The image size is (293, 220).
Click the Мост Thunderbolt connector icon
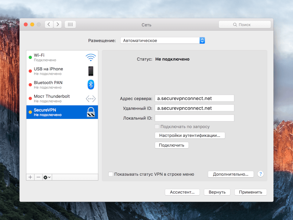click(91, 98)
